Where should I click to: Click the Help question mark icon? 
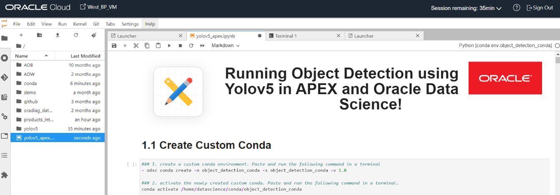pos(516,7)
